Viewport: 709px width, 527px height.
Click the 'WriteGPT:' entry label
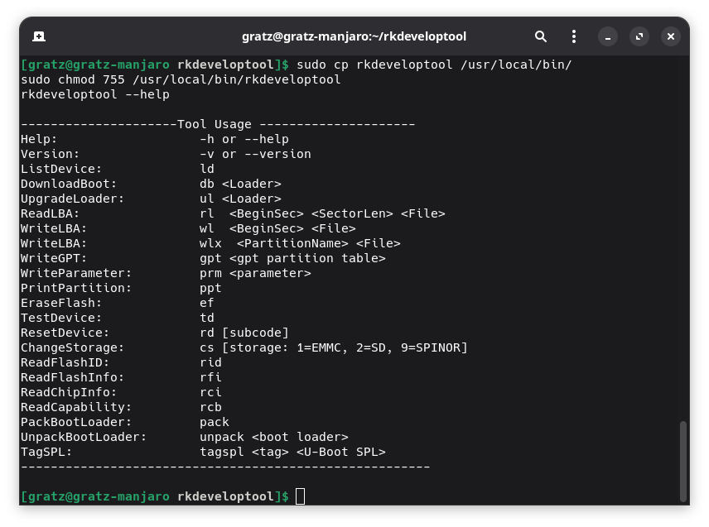point(54,258)
